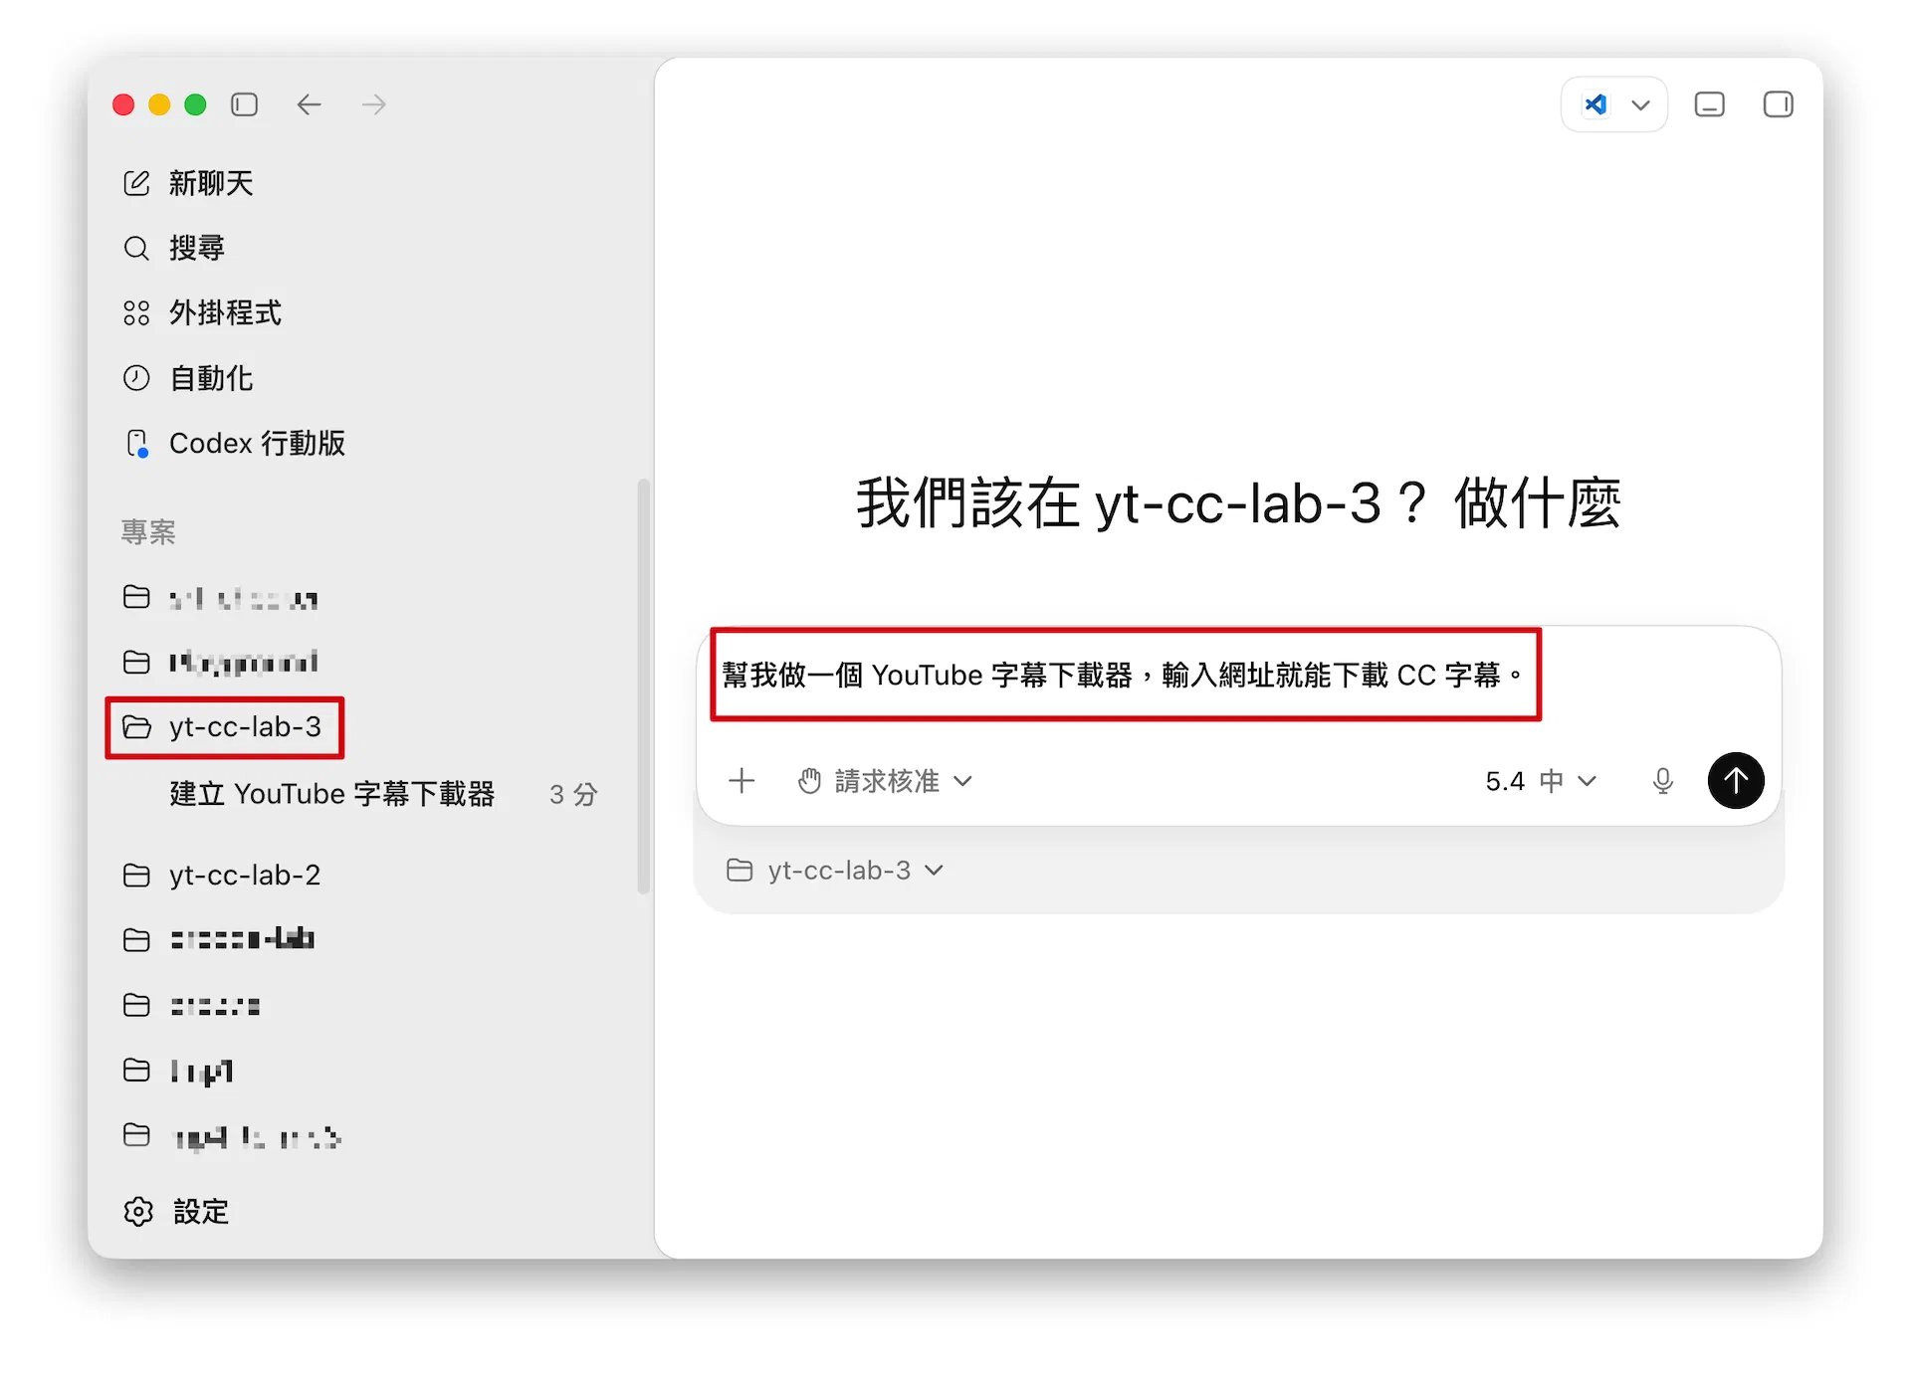This screenshot has height=1376, width=1911.
Task: Click the folder icon next to yt-cc-lab-2
Action: [x=136, y=875]
